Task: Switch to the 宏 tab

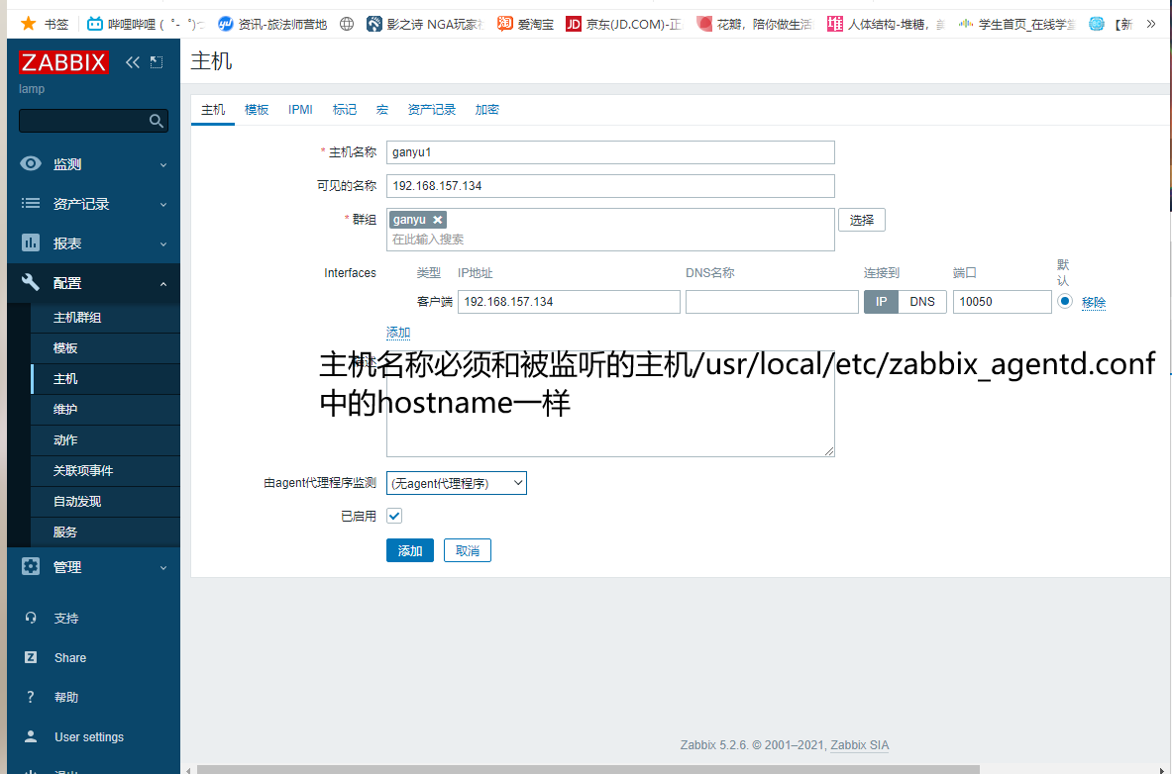Action: click(x=382, y=110)
